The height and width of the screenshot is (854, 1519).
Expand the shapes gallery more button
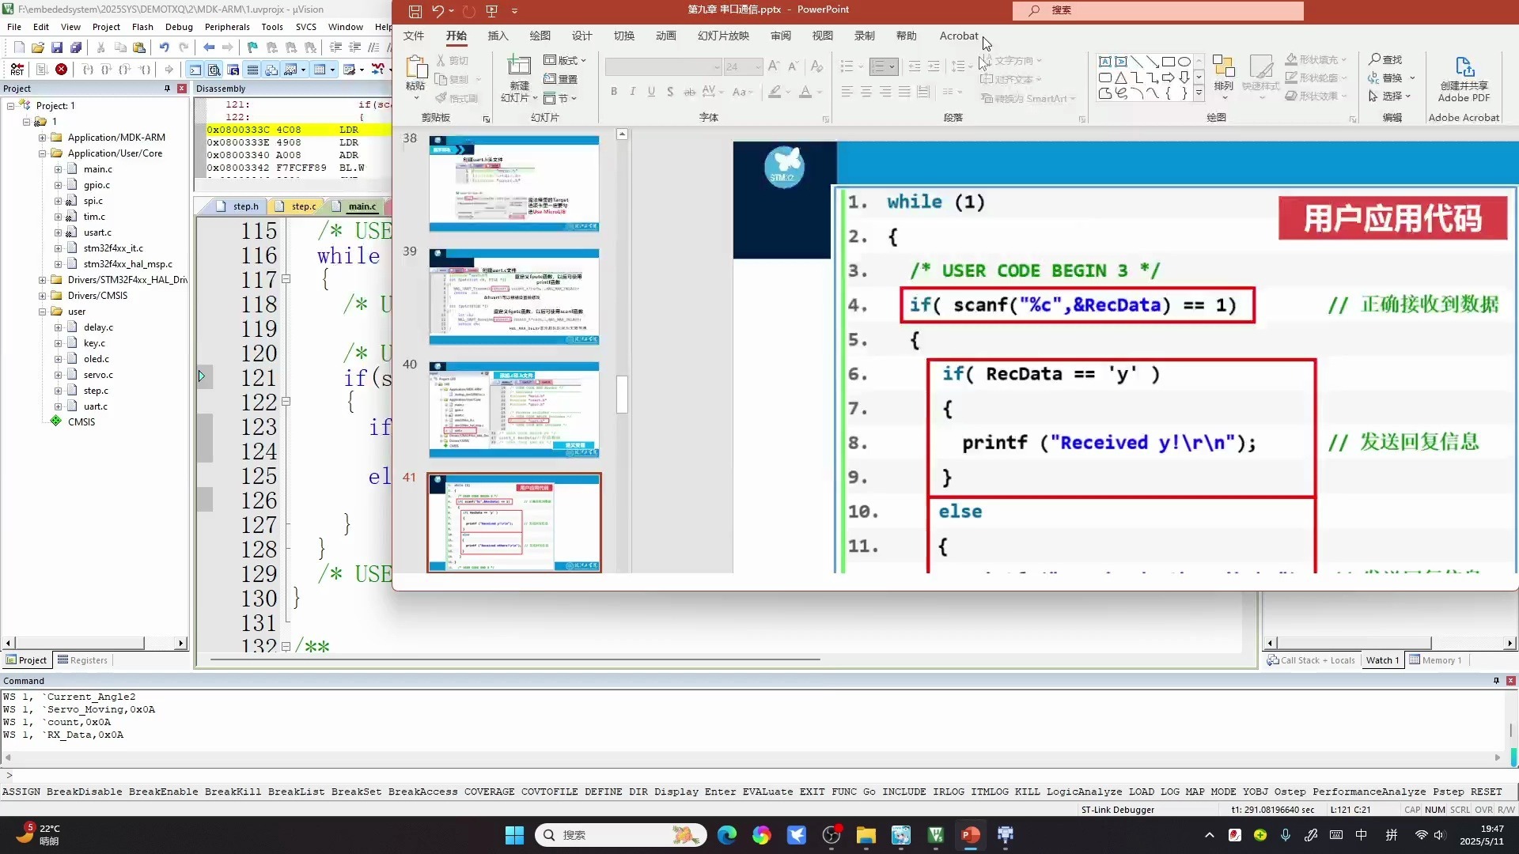pyautogui.click(x=1199, y=93)
